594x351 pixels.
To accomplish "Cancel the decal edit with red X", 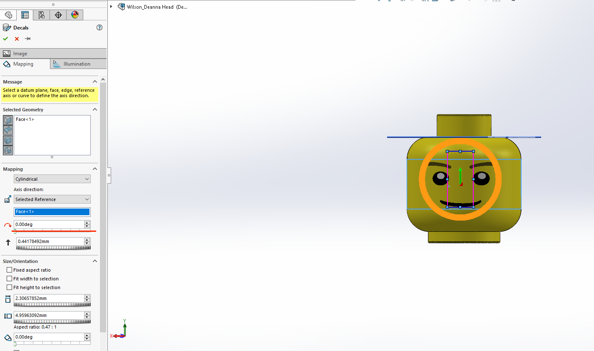I will 16,39.
